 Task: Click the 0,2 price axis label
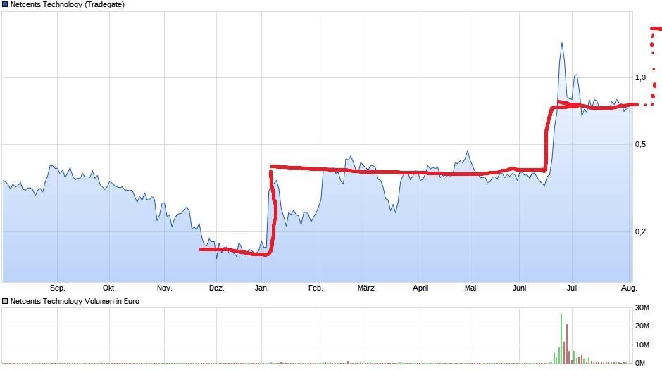pyautogui.click(x=640, y=231)
